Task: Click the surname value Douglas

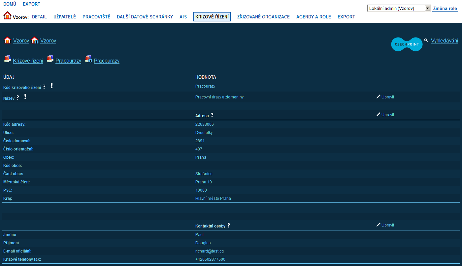Action: tap(203, 243)
